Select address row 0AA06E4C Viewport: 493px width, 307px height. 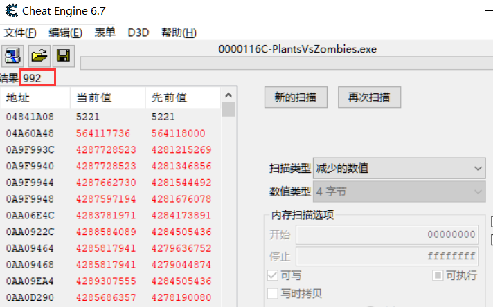tap(111, 215)
